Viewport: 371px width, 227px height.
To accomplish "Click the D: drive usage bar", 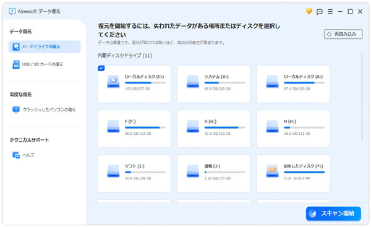I will tap(225, 83).
